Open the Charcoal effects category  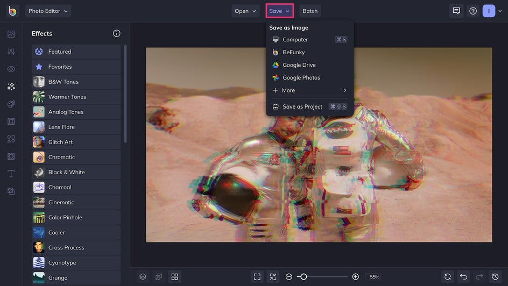pos(76,187)
